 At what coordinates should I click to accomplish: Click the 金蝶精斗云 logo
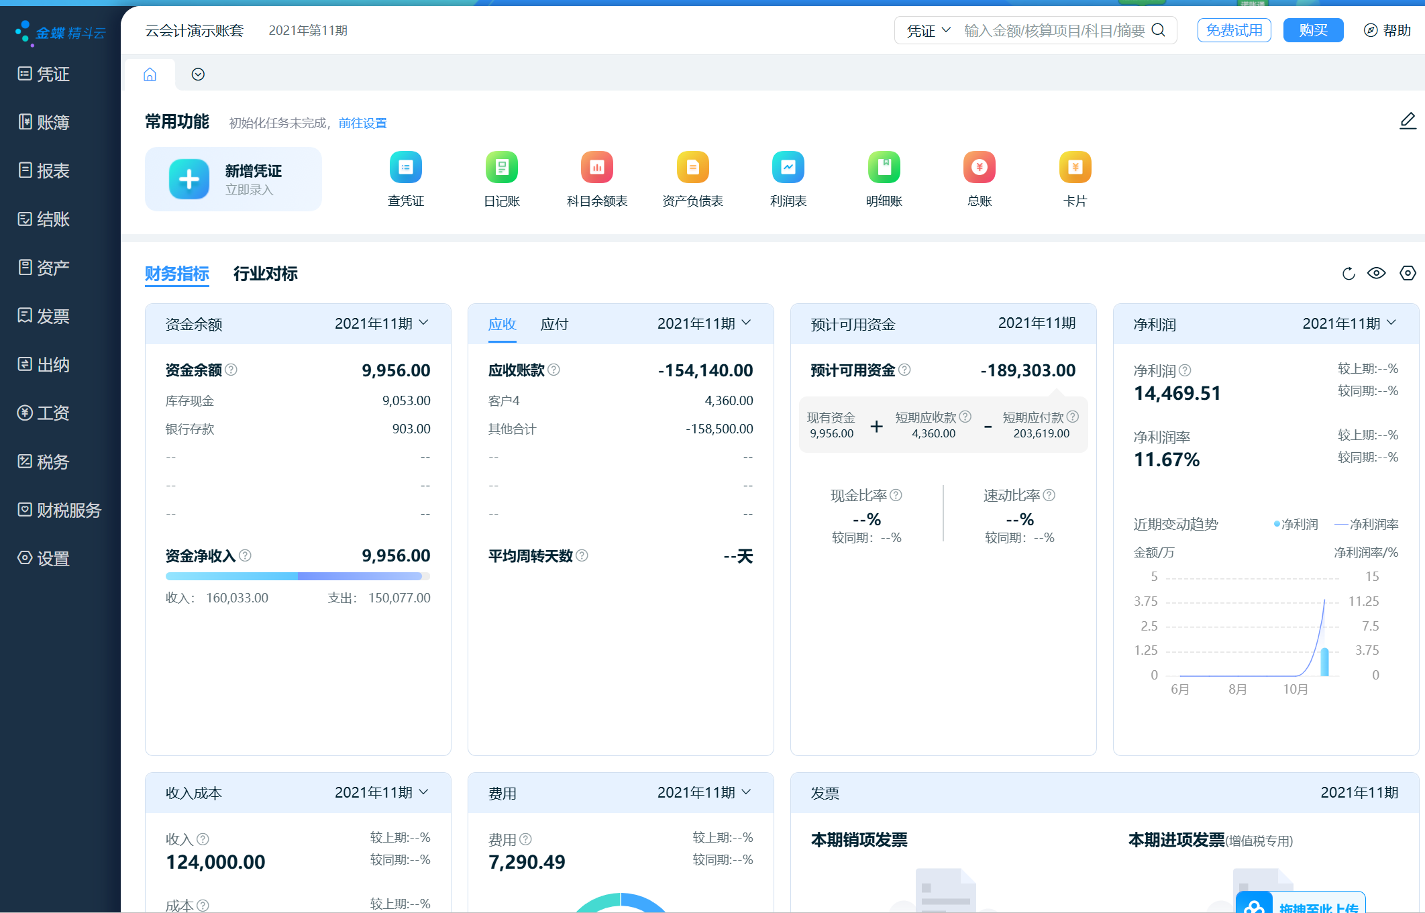point(60,32)
